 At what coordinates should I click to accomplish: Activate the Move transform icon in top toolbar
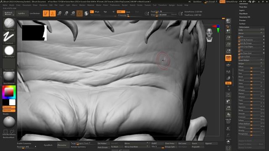(x=60, y=13)
